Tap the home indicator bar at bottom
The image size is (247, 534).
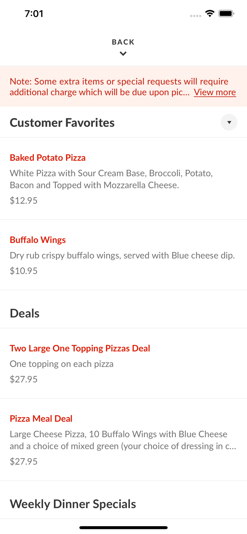pyautogui.click(x=123, y=527)
